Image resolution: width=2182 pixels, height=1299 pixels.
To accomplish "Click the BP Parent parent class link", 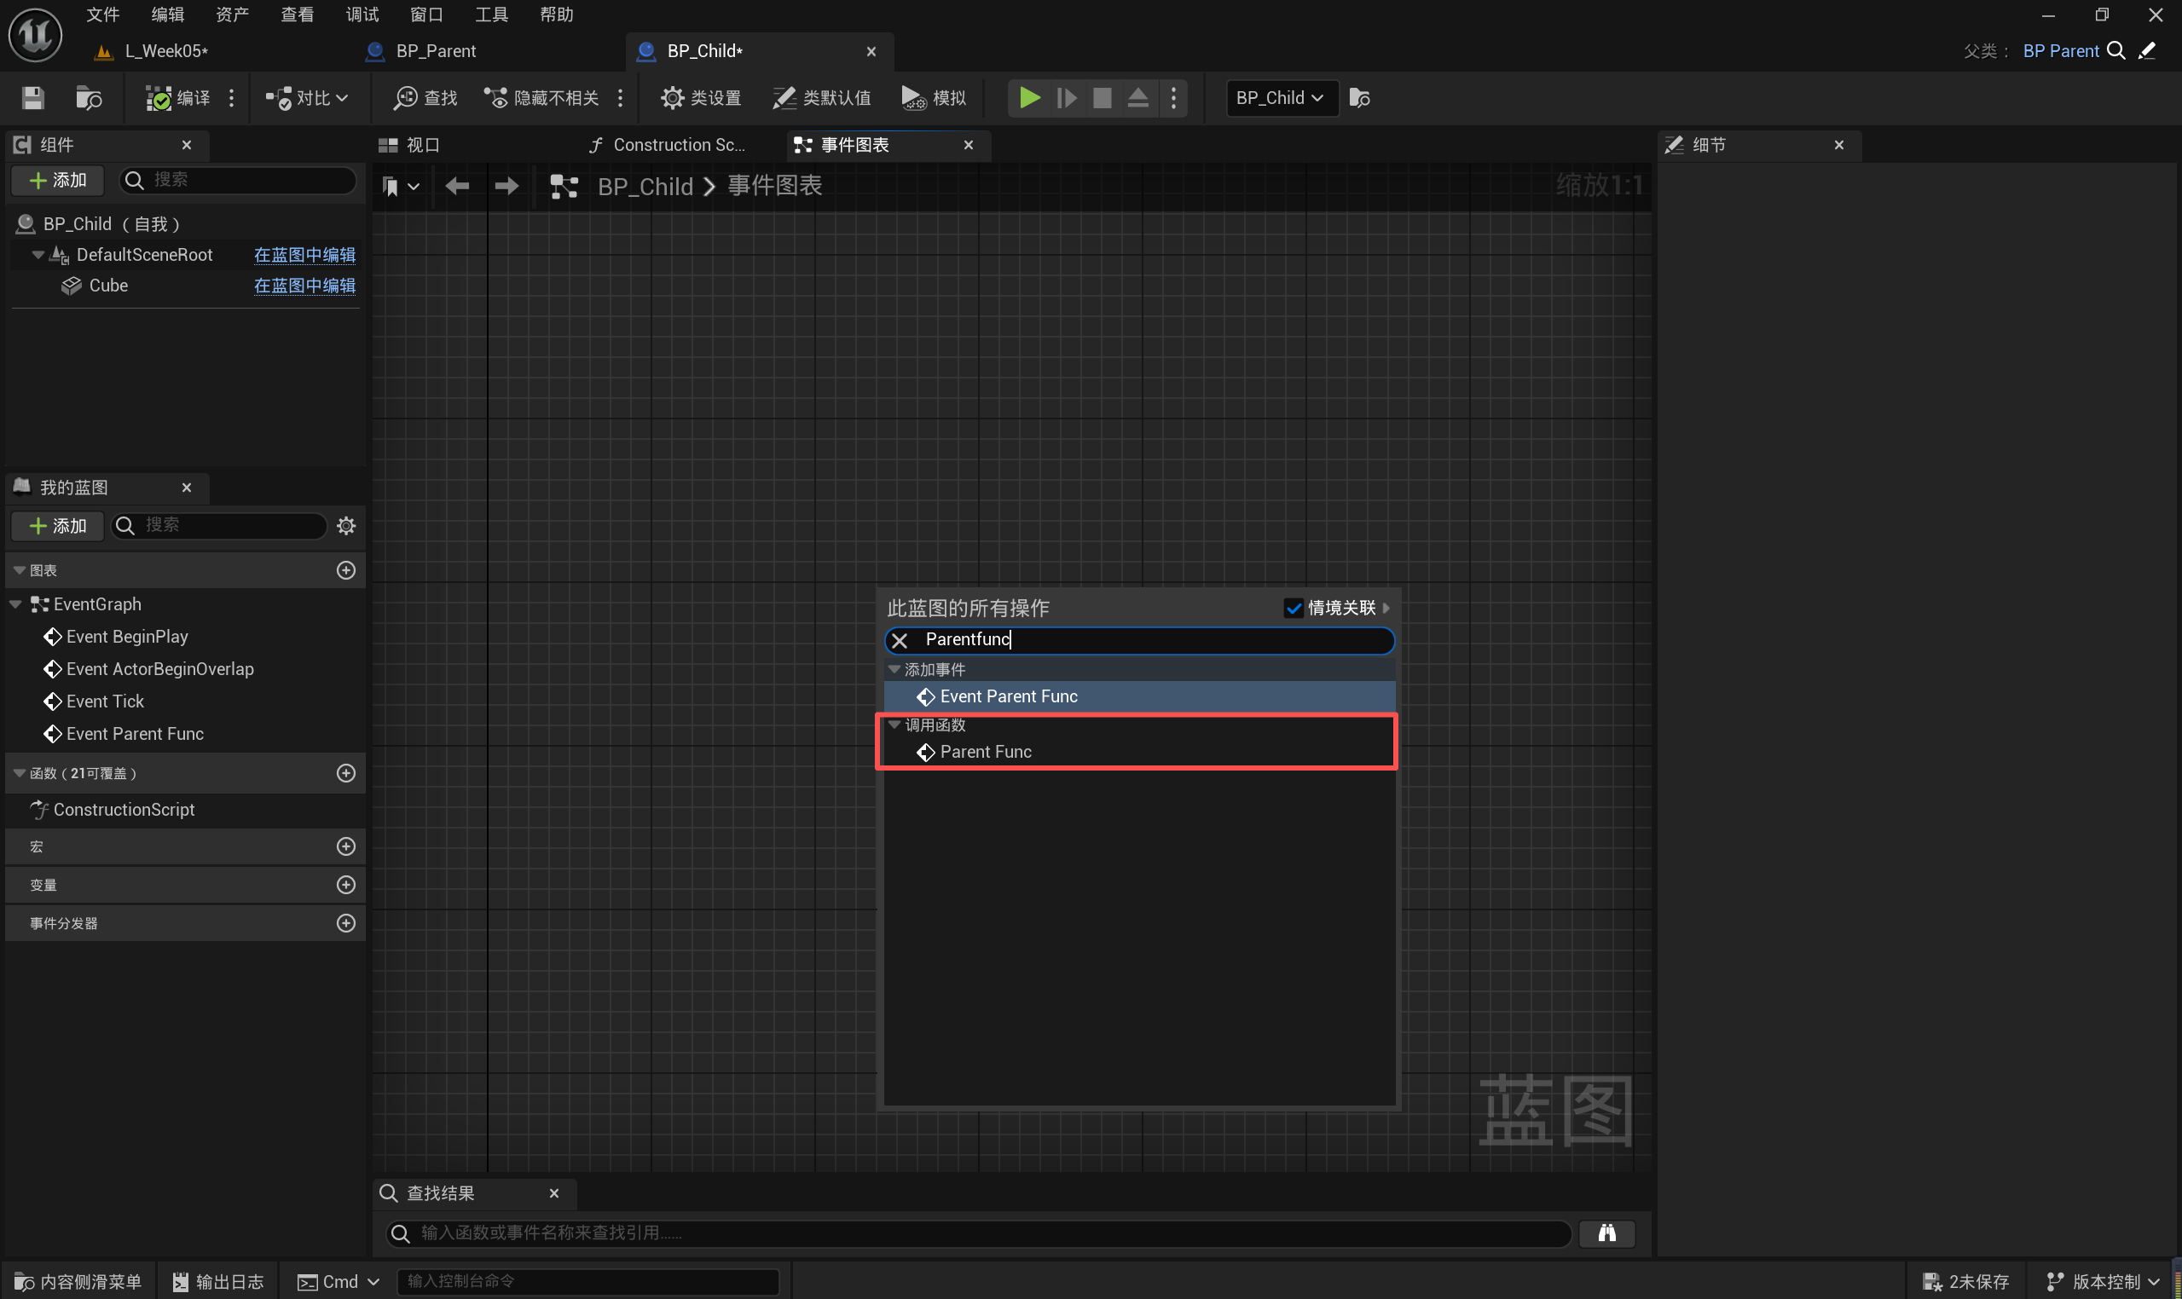I will click(2060, 51).
